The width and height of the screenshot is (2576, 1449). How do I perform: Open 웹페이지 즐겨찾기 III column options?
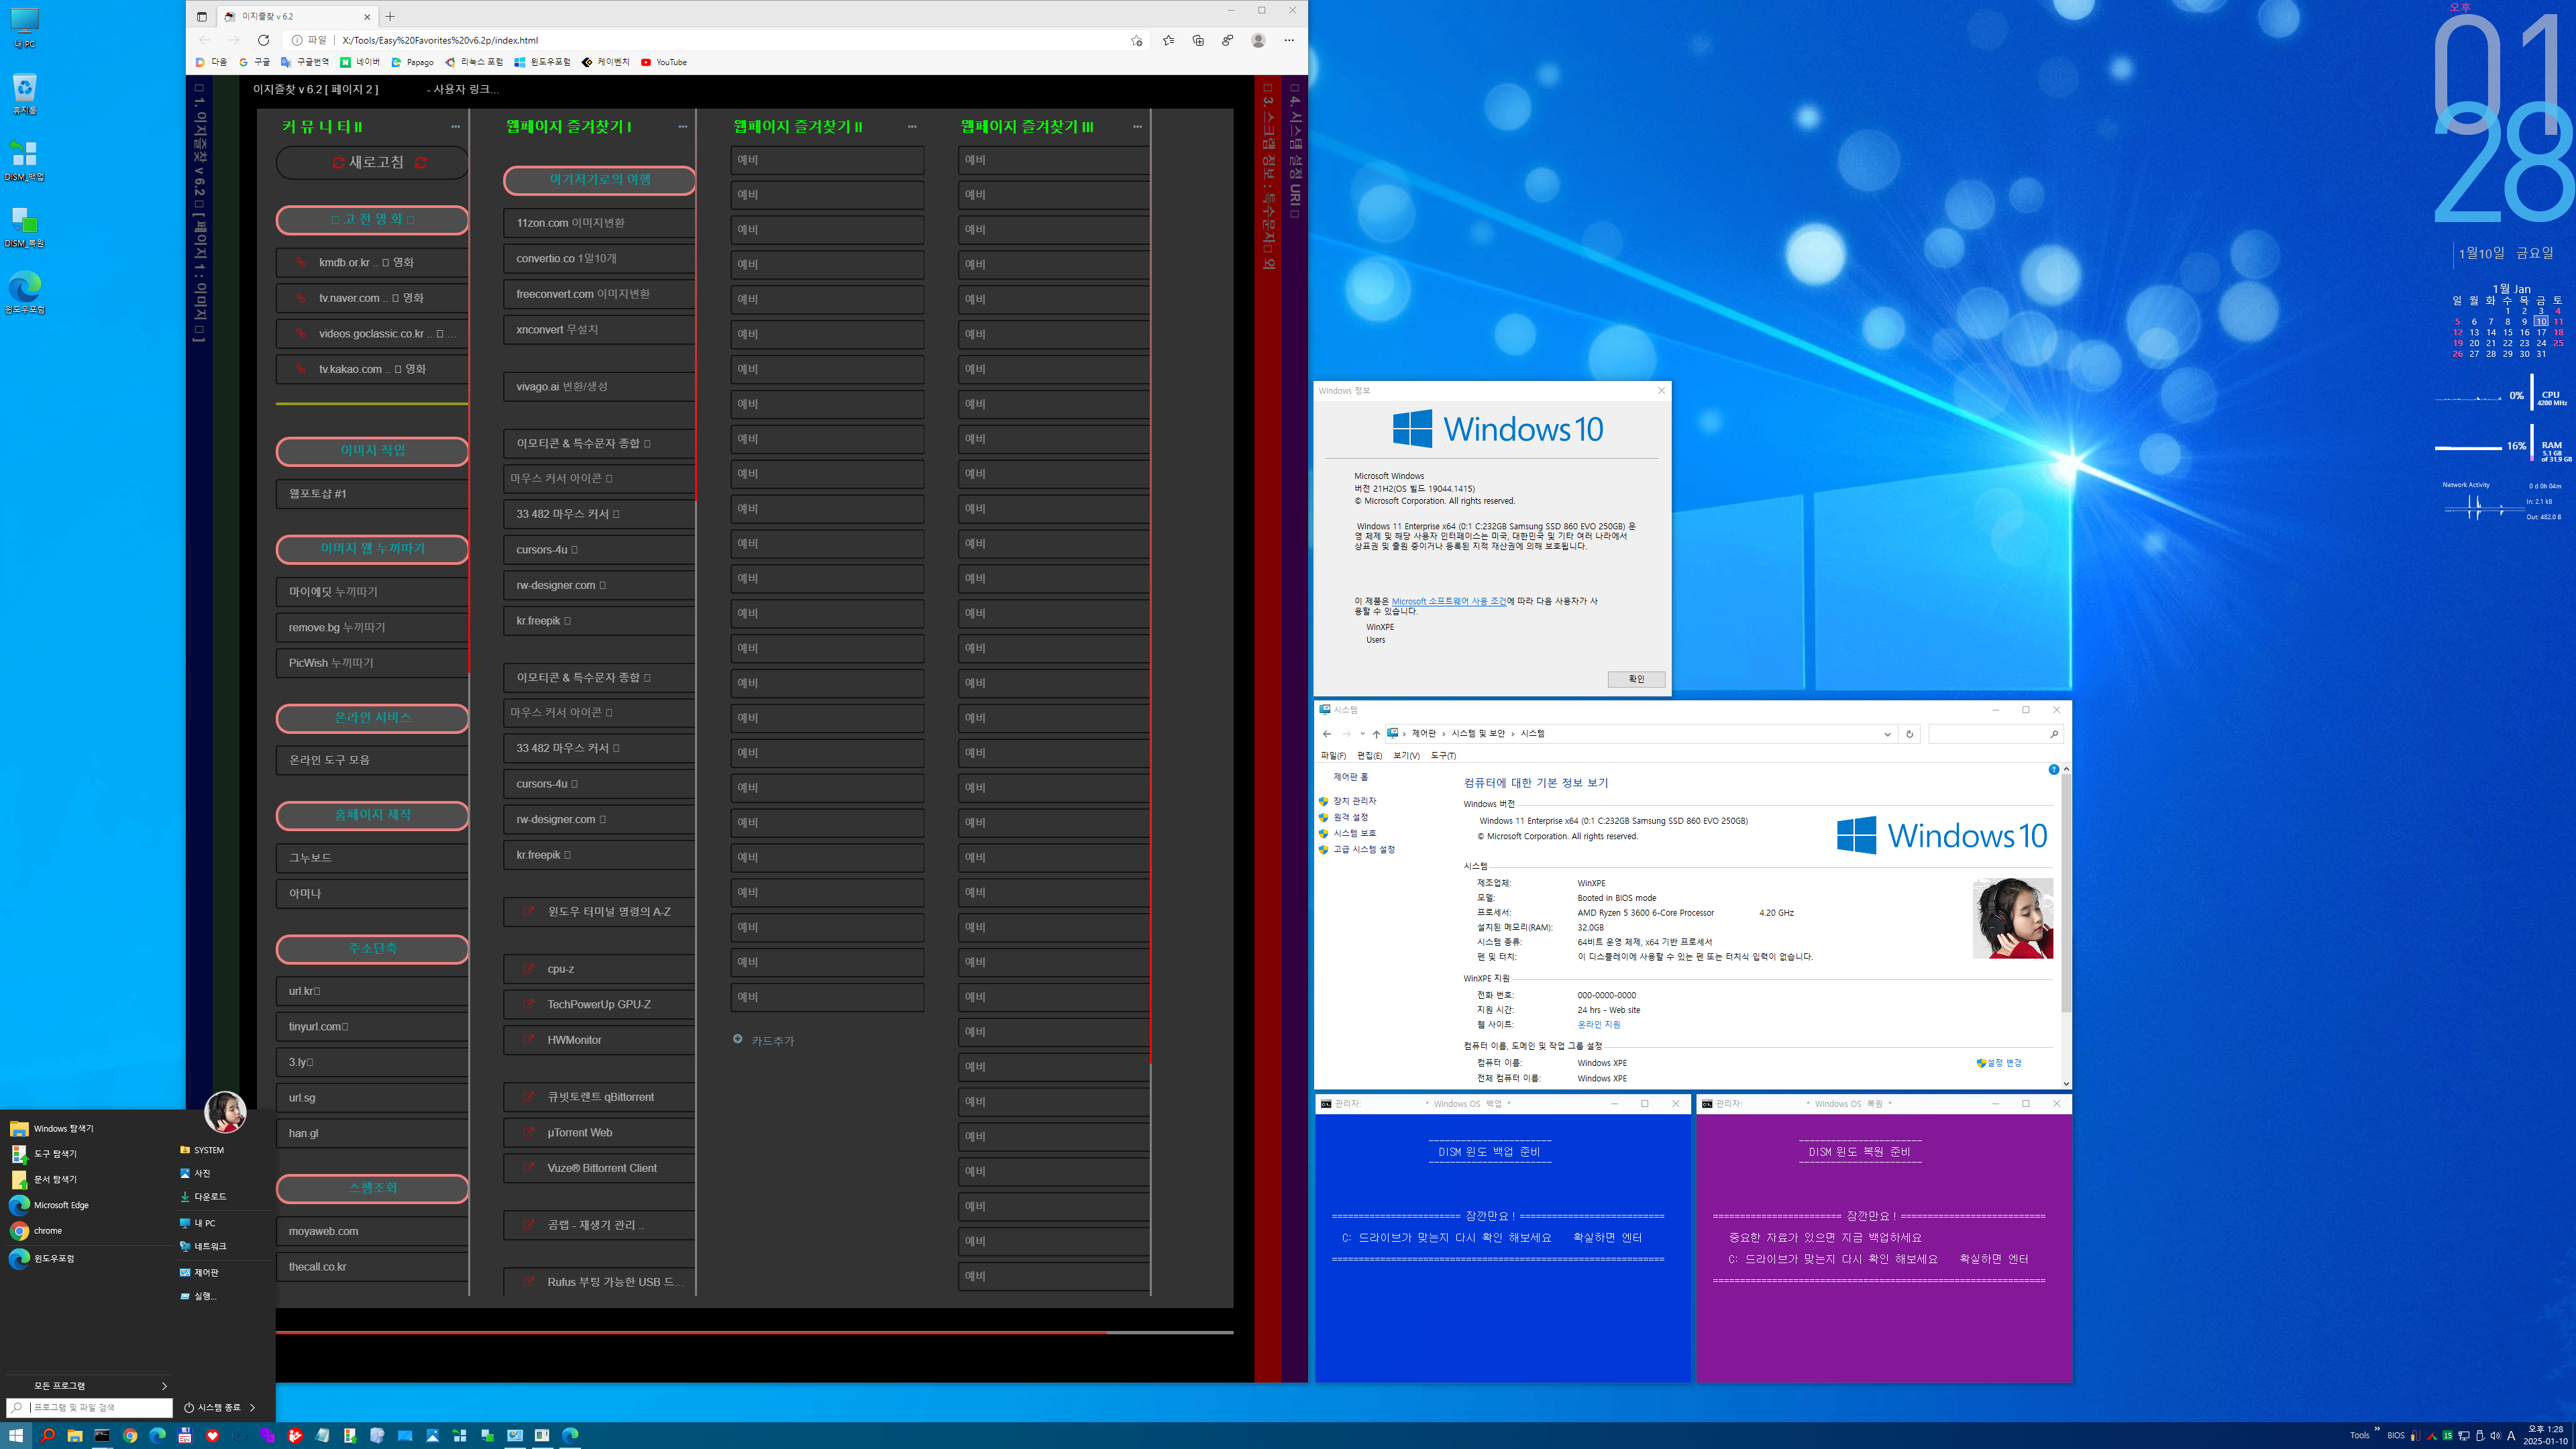1137,127
